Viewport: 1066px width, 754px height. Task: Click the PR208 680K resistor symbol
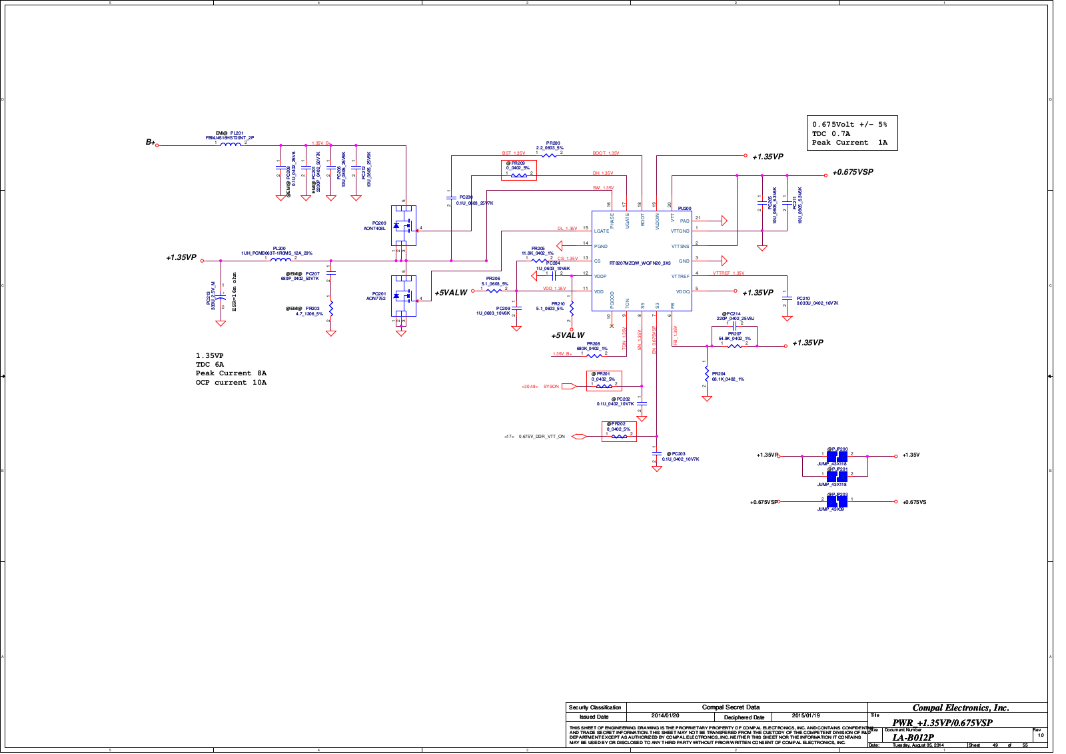594,356
